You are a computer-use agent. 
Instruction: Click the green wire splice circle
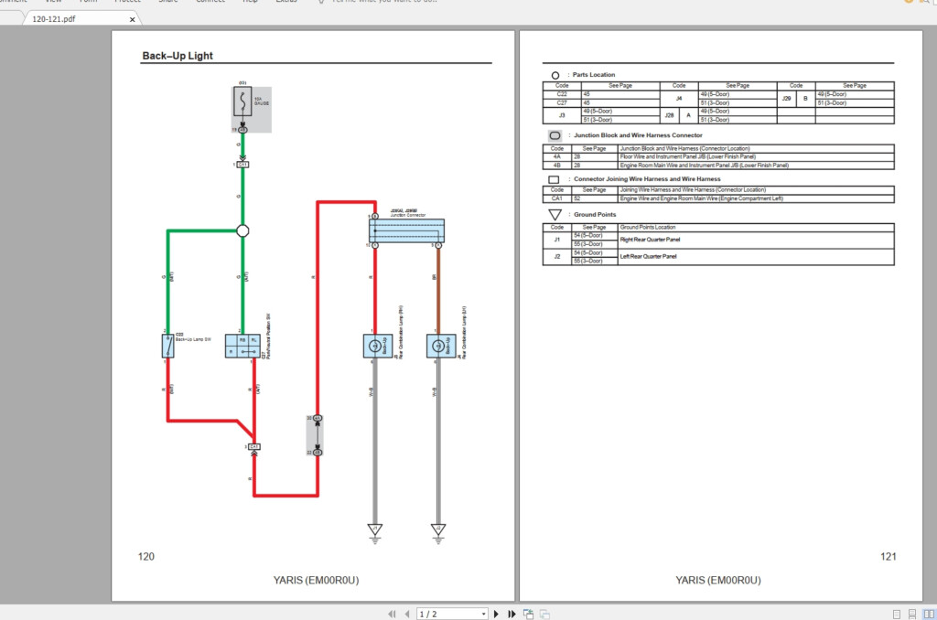(x=242, y=230)
